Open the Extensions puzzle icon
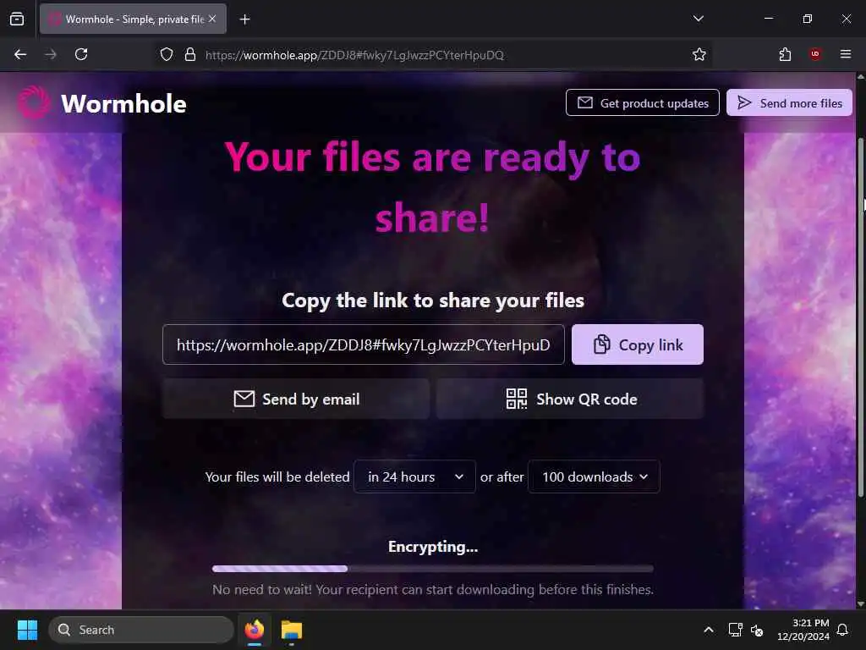866x650 pixels. tap(785, 54)
